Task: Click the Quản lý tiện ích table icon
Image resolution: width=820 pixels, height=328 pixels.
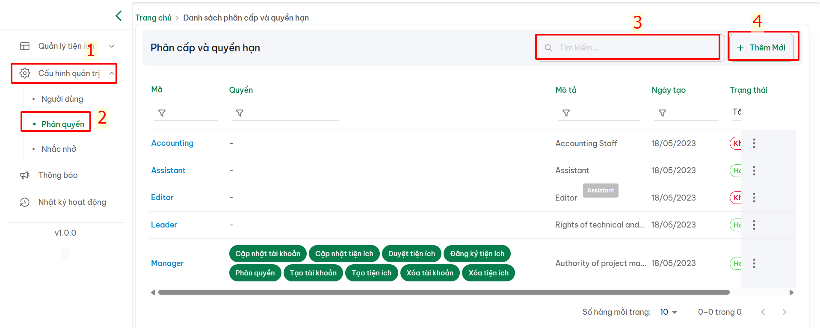Action: coord(25,46)
